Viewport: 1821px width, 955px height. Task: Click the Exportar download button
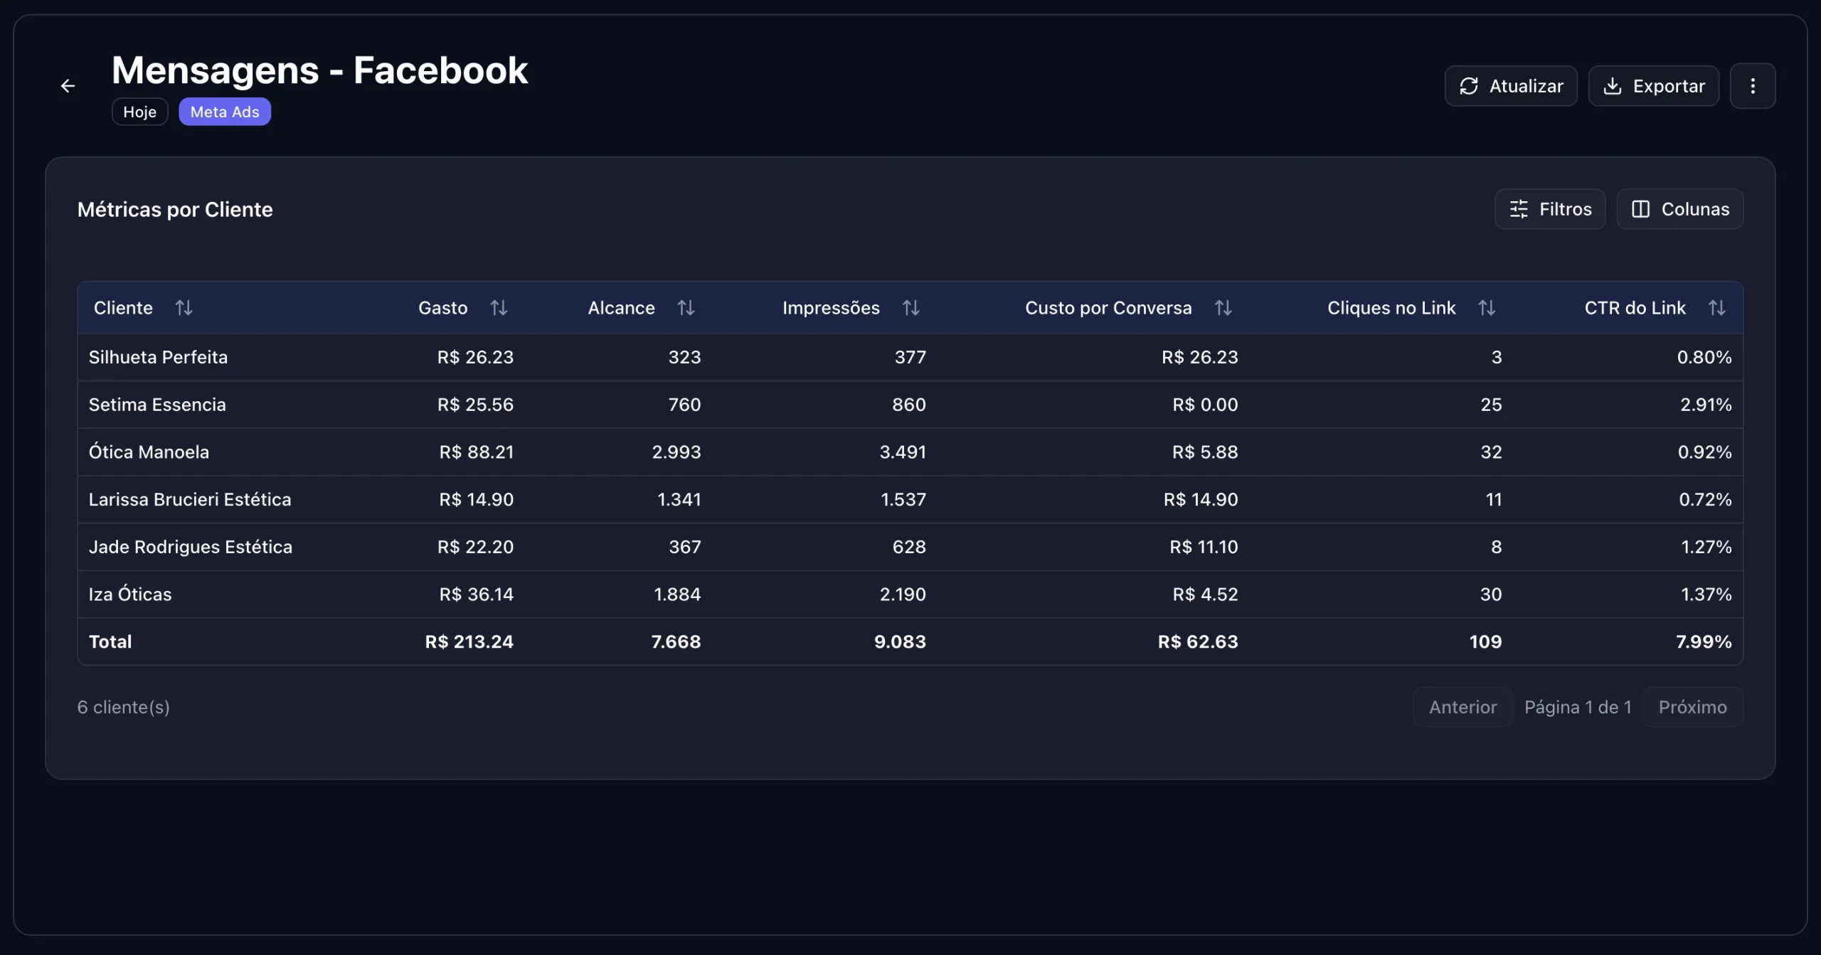(x=1653, y=86)
